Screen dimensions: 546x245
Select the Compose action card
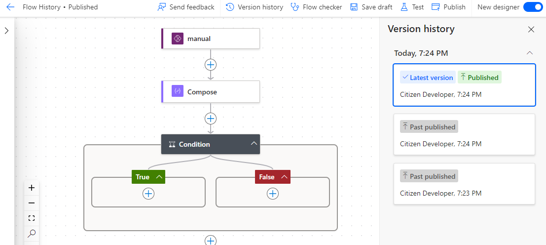tap(211, 92)
